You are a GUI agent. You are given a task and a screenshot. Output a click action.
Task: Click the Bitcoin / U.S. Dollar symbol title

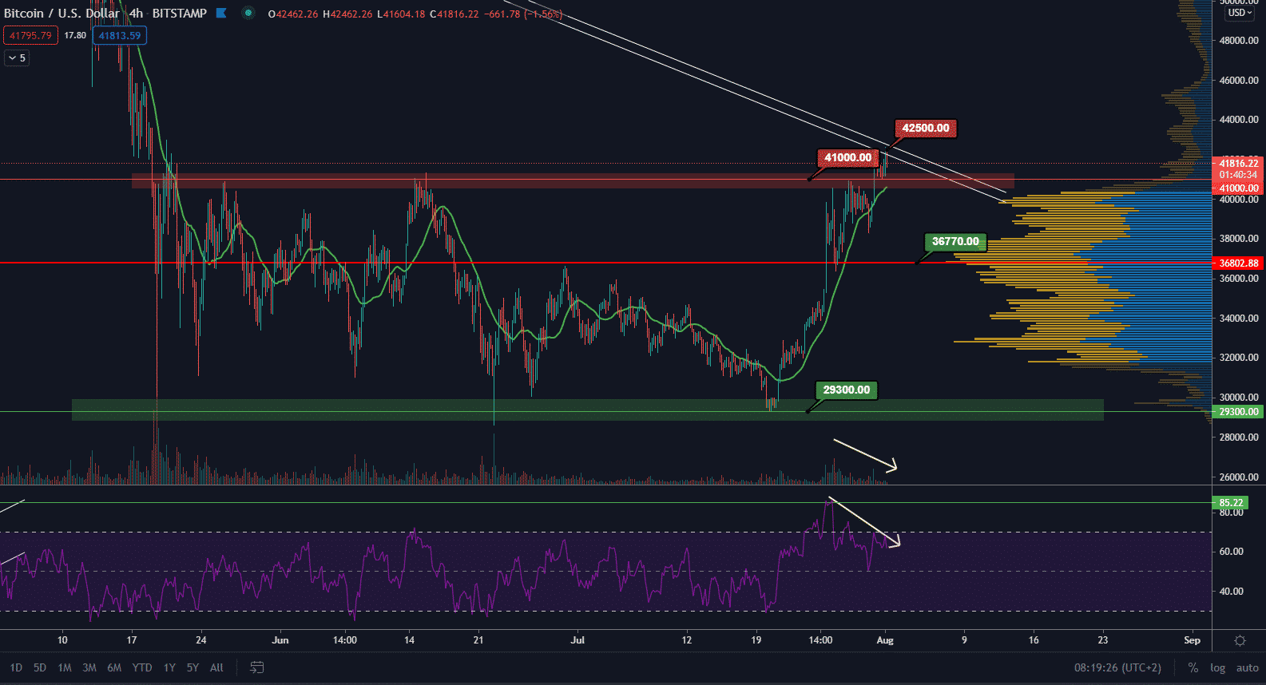coord(62,13)
